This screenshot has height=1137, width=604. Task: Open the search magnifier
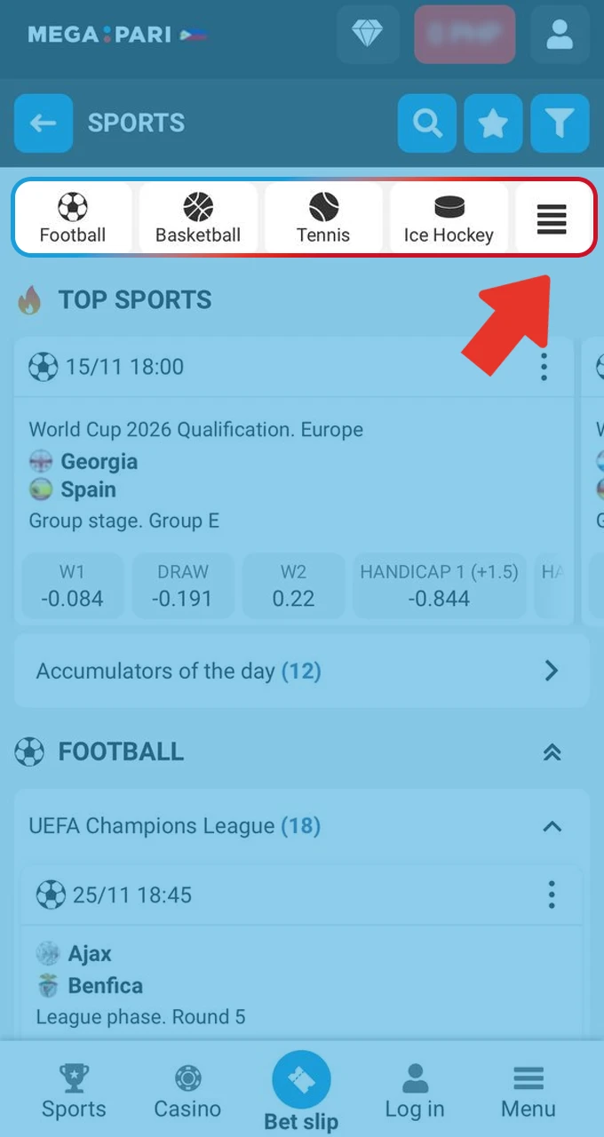427,123
